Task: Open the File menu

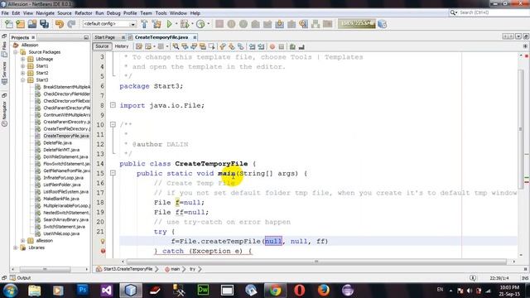Action: pos(5,13)
